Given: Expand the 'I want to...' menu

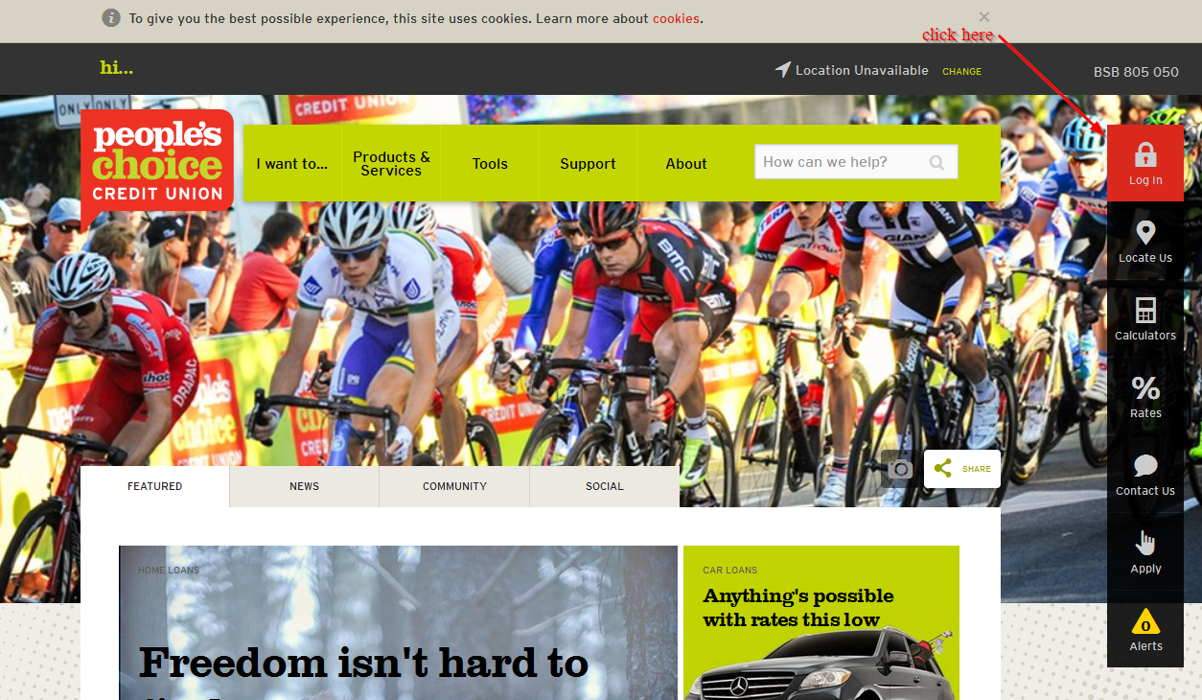Looking at the screenshot, I should point(292,164).
